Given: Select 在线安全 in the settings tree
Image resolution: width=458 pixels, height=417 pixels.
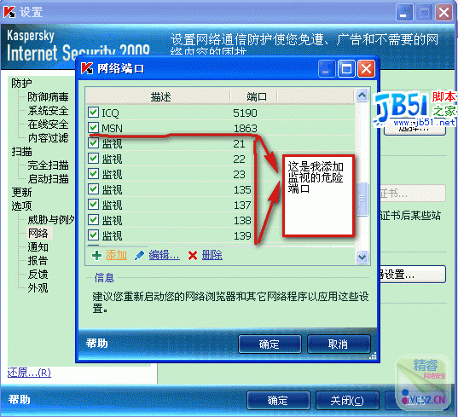Looking at the screenshot, I should (x=48, y=125).
